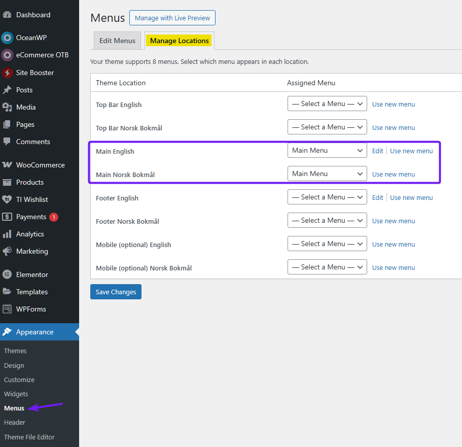Image resolution: width=462 pixels, height=447 pixels.
Task: Open Theme File Editor submenu item
Action: (x=29, y=437)
